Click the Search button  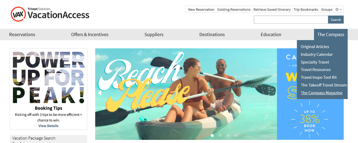336,20
